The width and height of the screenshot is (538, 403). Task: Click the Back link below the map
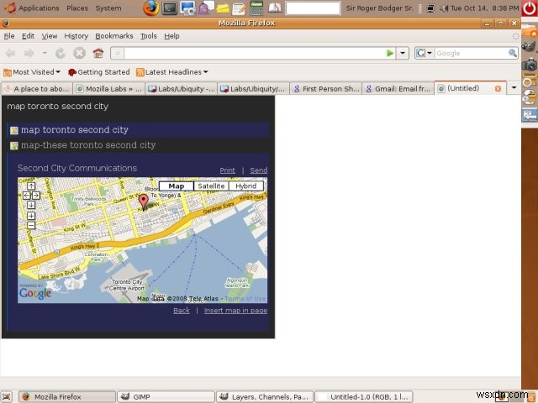click(x=182, y=311)
